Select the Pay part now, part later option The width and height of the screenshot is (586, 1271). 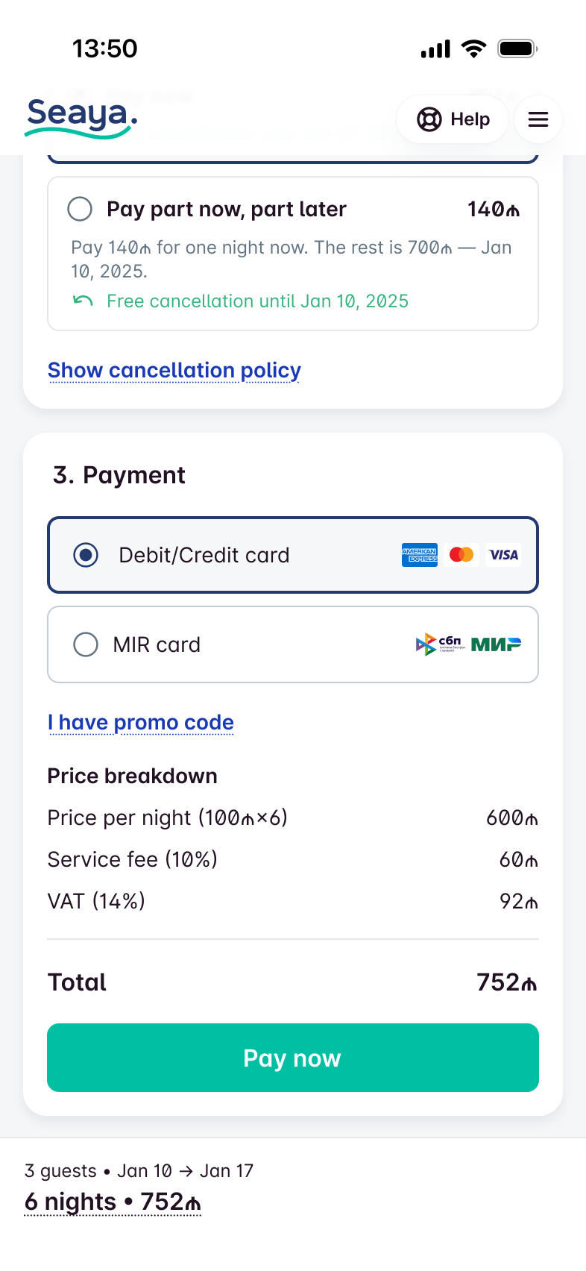[x=80, y=209]
